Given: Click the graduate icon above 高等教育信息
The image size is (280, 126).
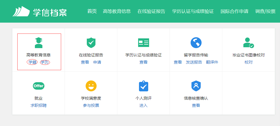Looking at the screenshot, I should 39,43.
